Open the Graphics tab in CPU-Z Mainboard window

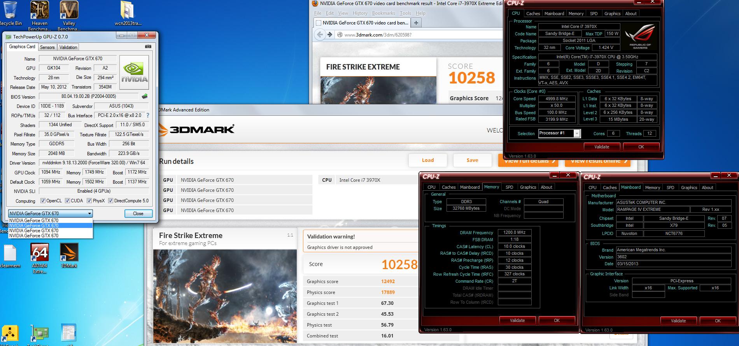pos(689,188)
